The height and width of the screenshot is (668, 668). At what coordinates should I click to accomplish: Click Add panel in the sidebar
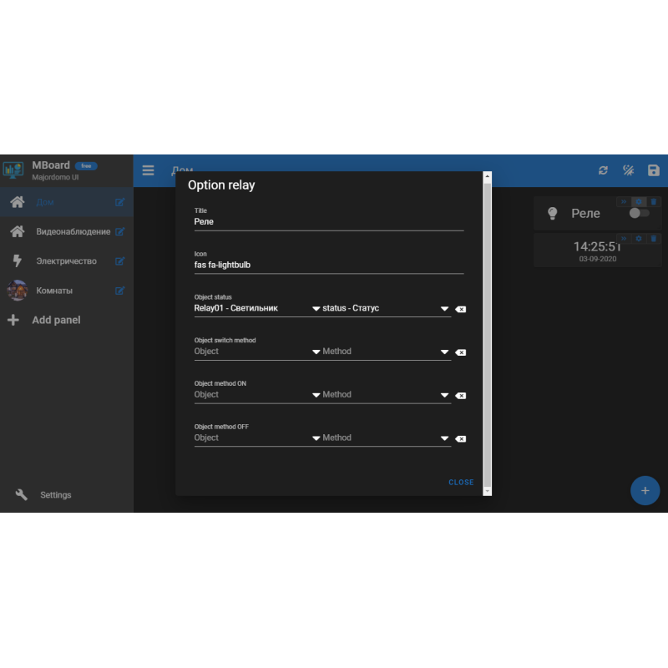point(56,320)
